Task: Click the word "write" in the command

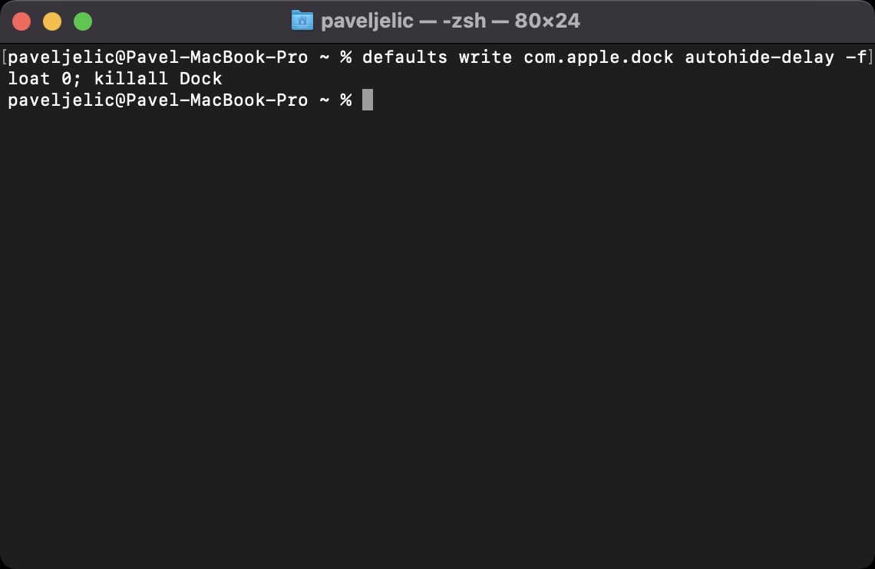Action: tap(485, 58)
